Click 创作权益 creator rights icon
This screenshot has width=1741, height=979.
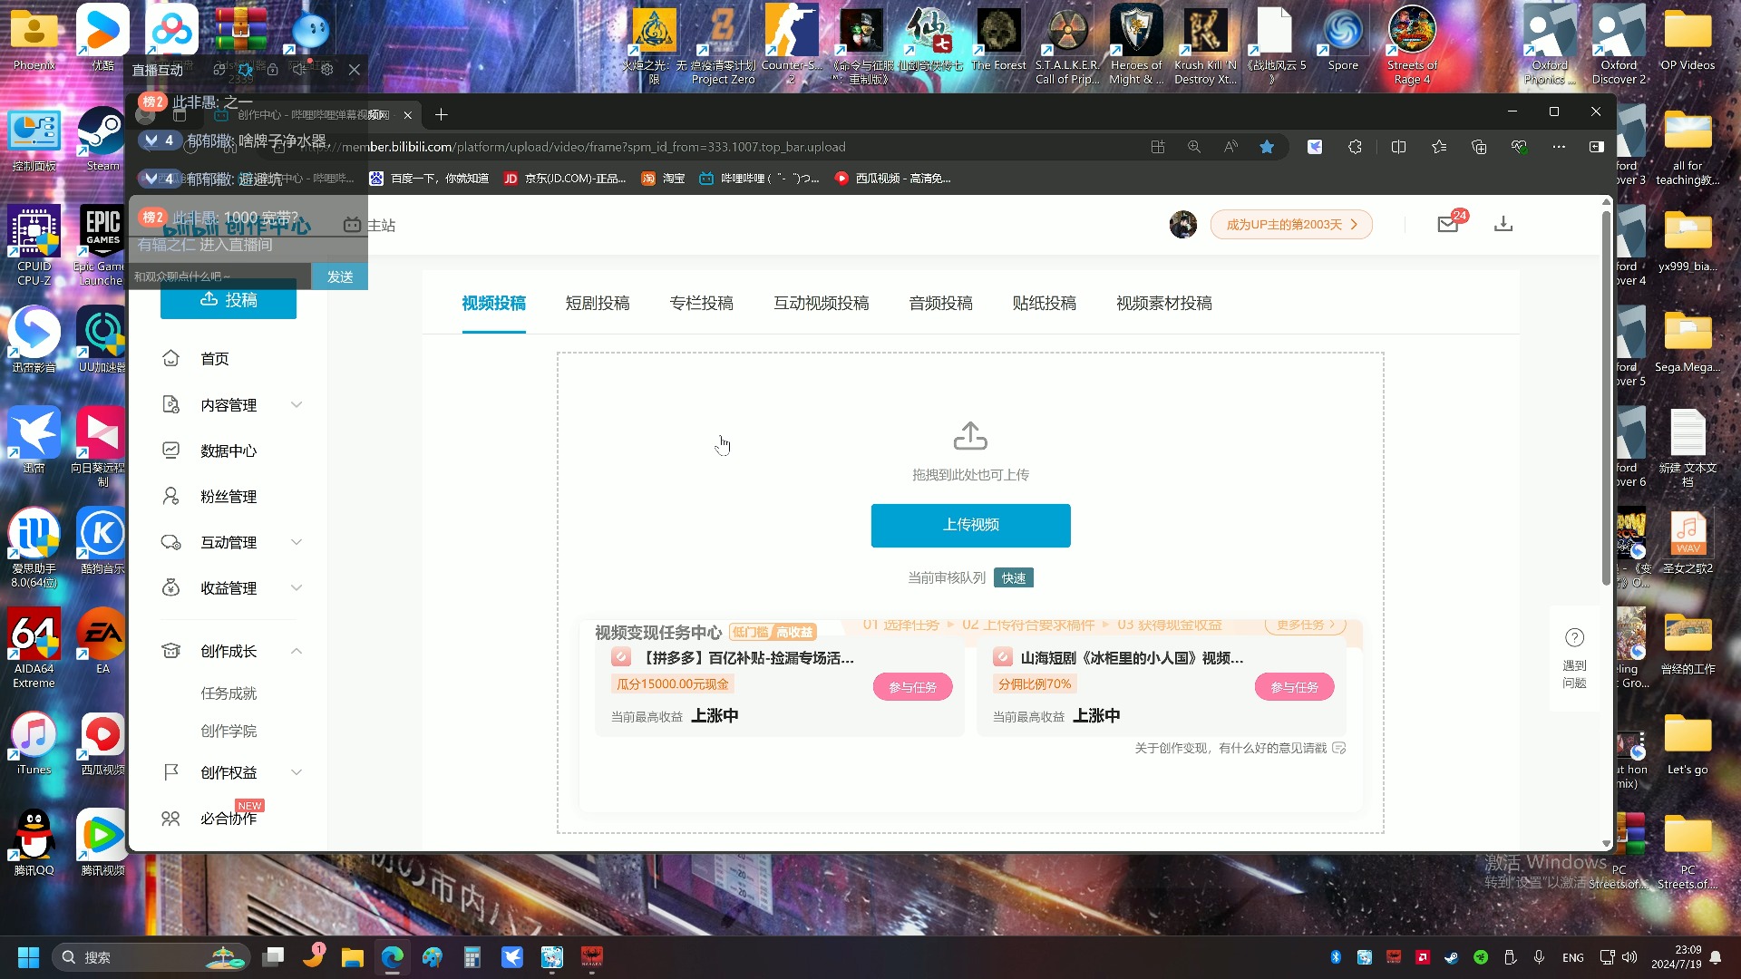click(x=172, y=771)
